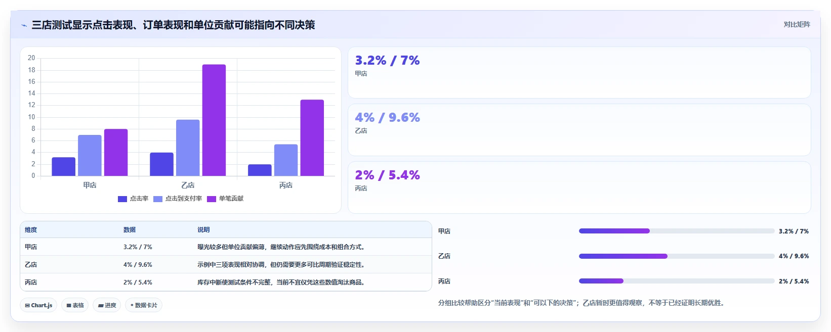831x332 pixels.
Task: Click the 乙店 progress bar
Action: [677, 256]
